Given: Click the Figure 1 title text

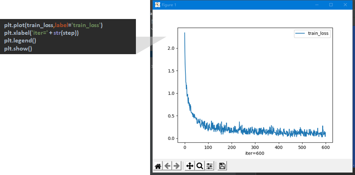Looking at the screenshot, I should point(169,5).
